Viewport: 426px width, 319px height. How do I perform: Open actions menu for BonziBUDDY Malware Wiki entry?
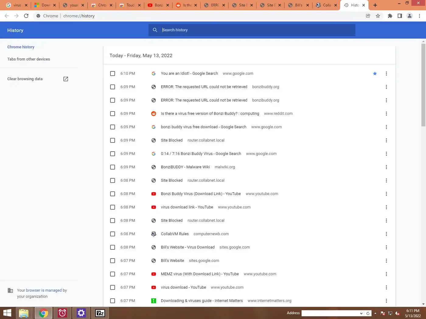386,167
